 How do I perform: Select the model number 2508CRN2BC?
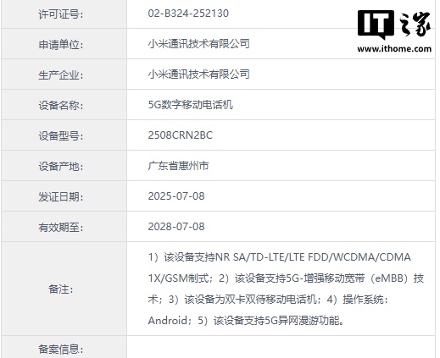click(x=181, y=135)
